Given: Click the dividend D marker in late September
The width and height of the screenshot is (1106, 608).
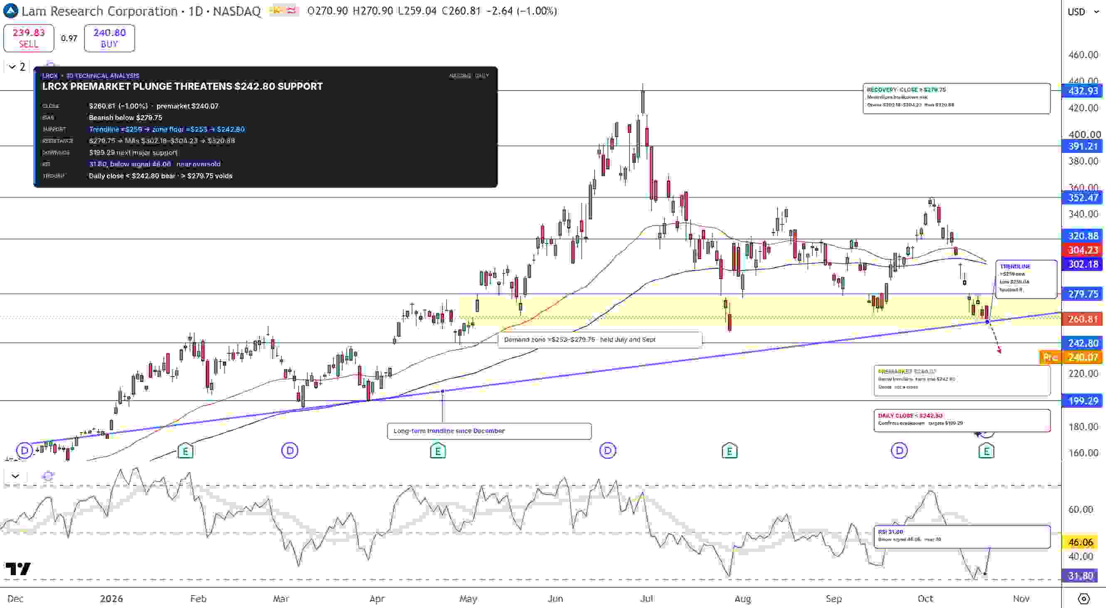Looking at the screenshot, I should coord(899,450).
